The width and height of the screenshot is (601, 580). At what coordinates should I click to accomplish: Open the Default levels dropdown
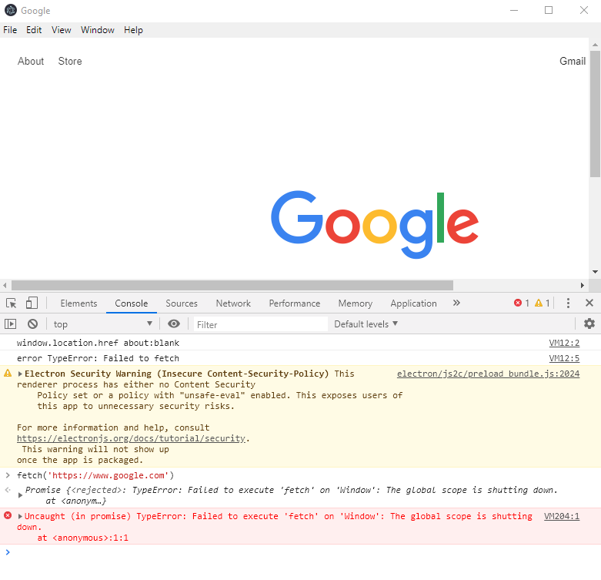[366, 324]
